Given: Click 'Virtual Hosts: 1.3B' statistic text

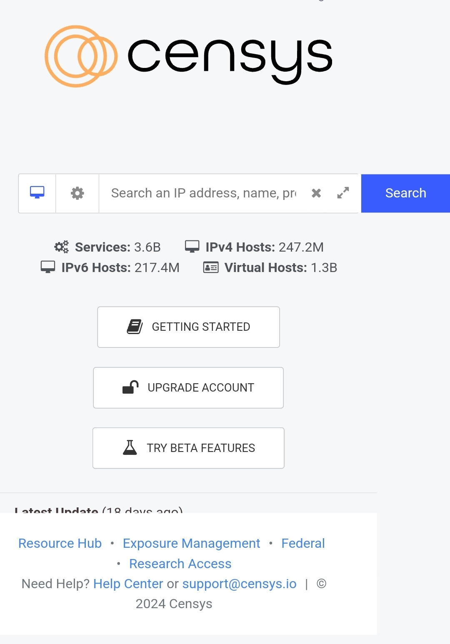Looking at the screenshot, I should pyautogui.click(x=281, y=268).
